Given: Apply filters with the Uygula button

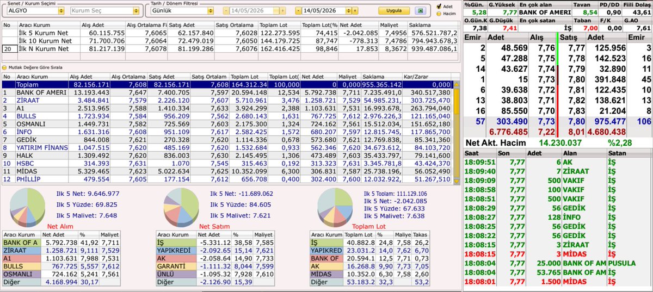Looking at the screenshot, I should 393,11.
